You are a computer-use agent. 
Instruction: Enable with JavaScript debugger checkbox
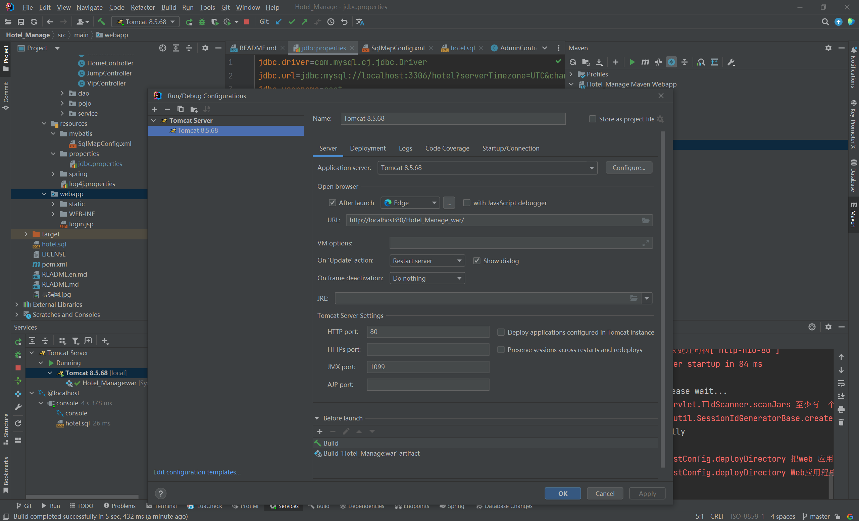click(466, 203)
